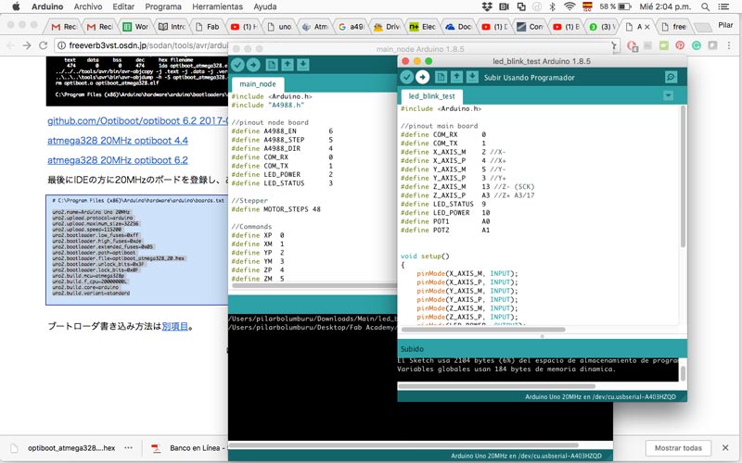Click Upload arrow in led_blink_test toolbar
The width and height of the screenshot is (742, 463).
pos(423,77)
